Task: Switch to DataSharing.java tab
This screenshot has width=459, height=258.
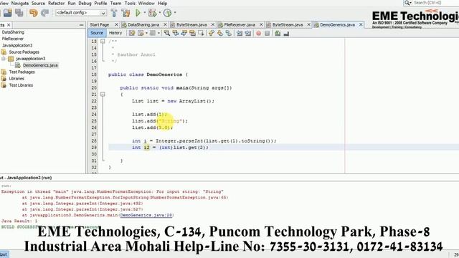Action: (143, 25)
